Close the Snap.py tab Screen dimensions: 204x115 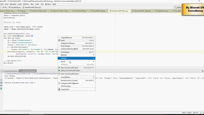click(x=27, y=11)
